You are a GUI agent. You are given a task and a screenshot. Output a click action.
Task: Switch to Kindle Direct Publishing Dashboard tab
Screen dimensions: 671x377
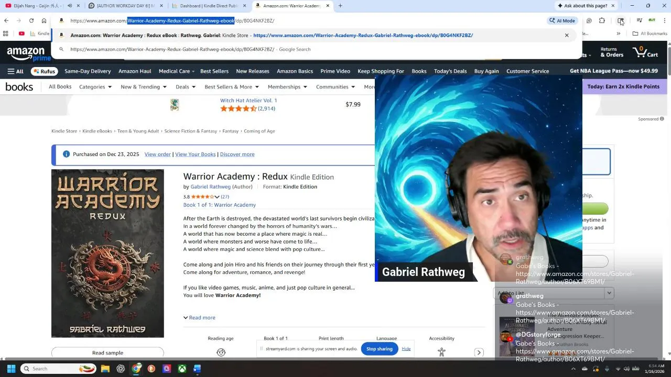209,6
